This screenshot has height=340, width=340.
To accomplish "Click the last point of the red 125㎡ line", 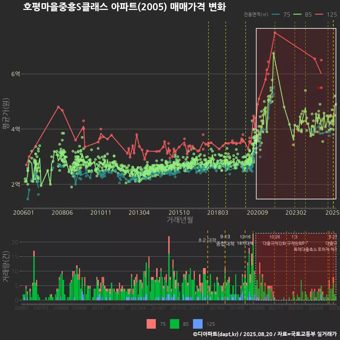I will click(321, 74).
